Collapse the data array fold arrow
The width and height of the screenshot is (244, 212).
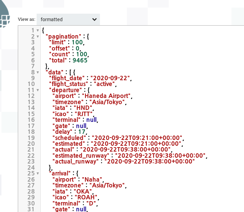38,72
